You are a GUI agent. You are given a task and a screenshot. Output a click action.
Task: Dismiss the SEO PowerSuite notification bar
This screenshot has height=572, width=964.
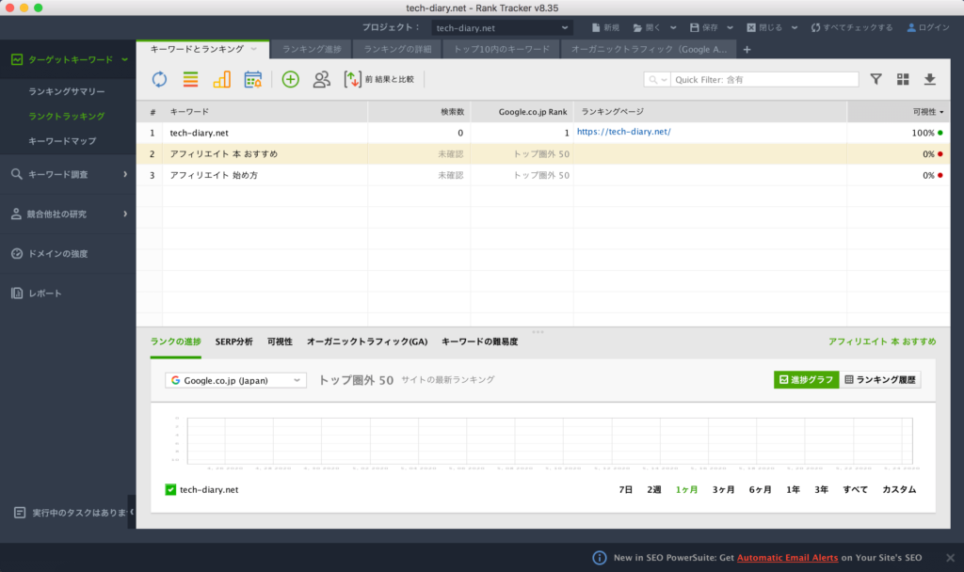[x=950, y=558]
